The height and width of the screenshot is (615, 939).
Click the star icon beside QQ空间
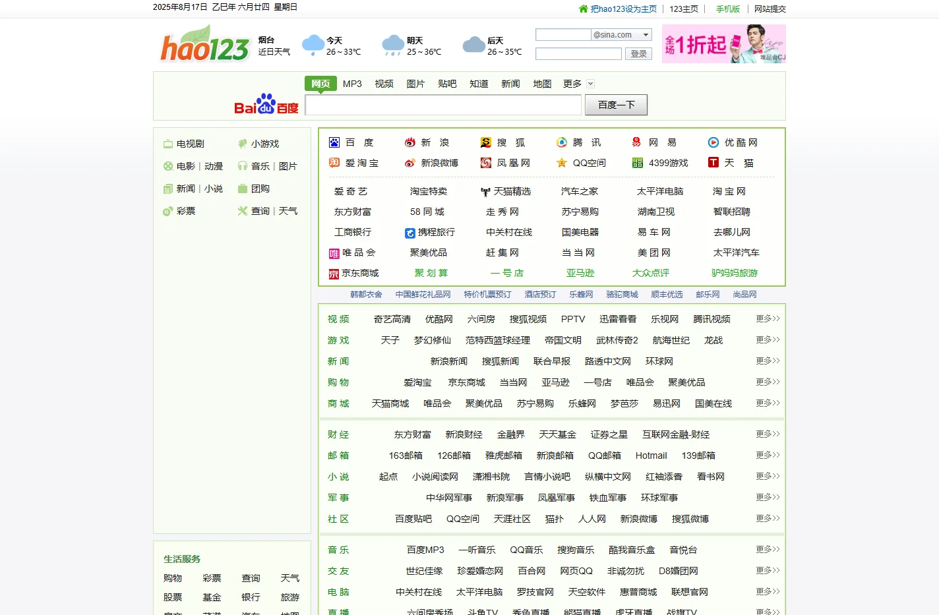pos(562,163)
